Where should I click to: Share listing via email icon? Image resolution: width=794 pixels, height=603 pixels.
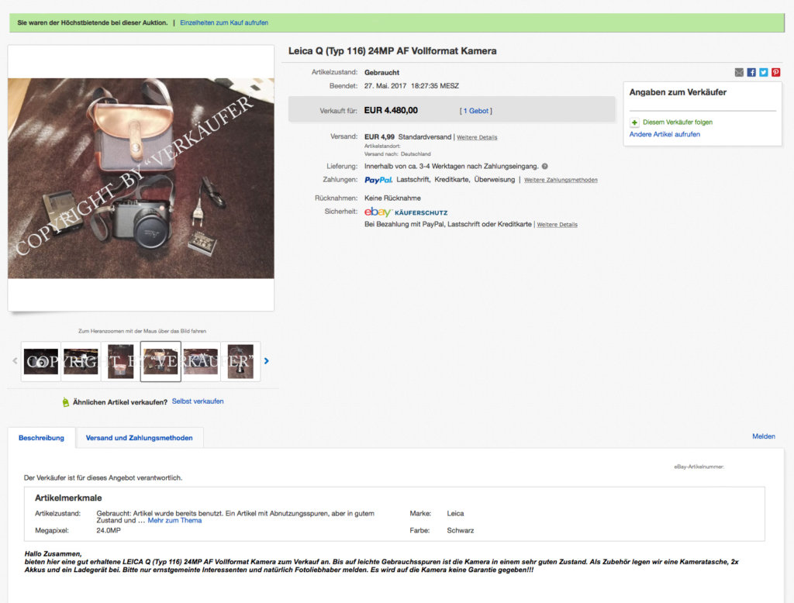coord(739,72)
